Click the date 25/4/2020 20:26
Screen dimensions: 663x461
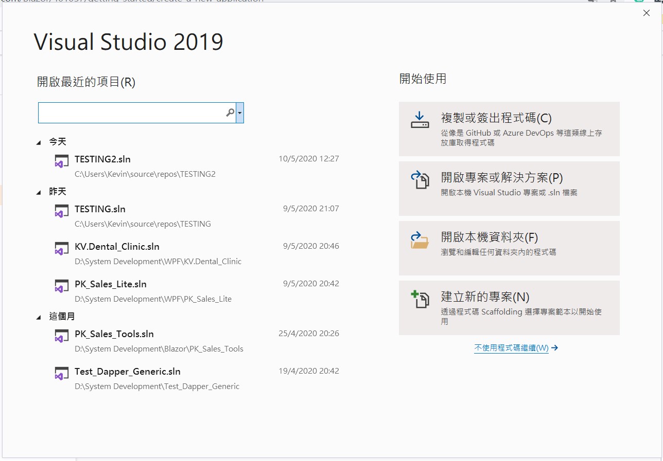point(309,334)
